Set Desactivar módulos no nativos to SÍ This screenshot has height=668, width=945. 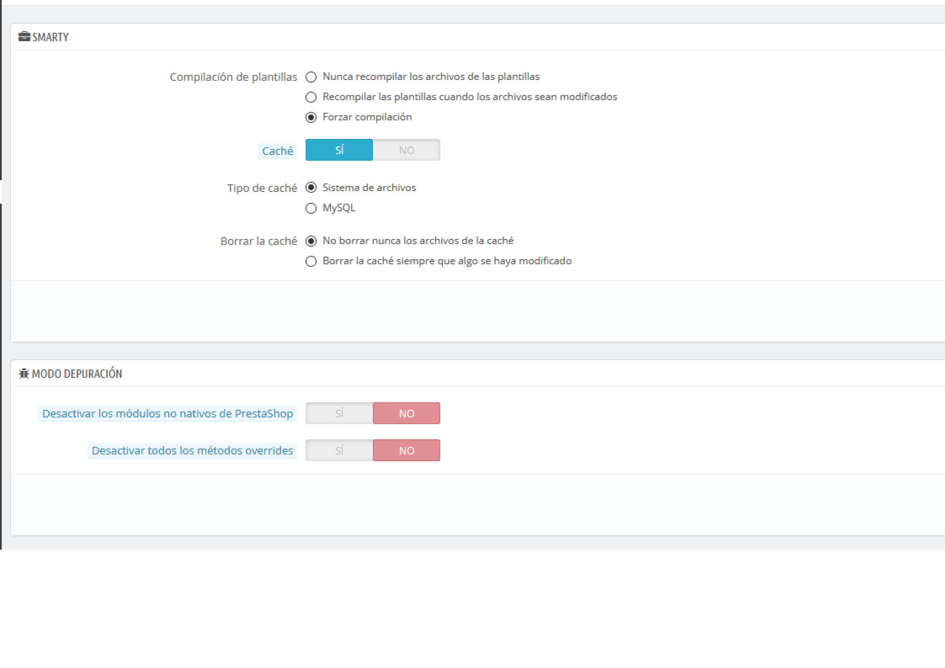click(x=339, y=414)
